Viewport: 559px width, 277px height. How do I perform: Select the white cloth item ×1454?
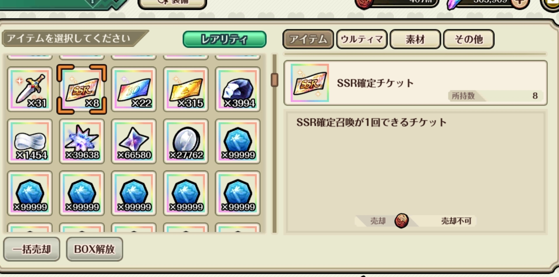(30, 142)
